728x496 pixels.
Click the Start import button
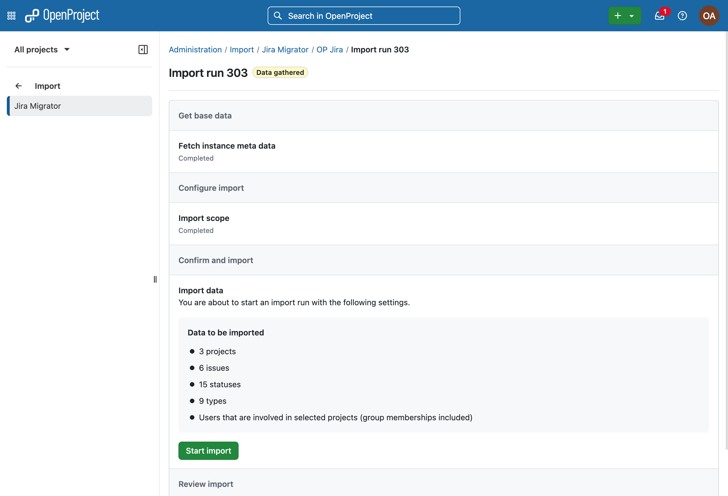point(208,451)
